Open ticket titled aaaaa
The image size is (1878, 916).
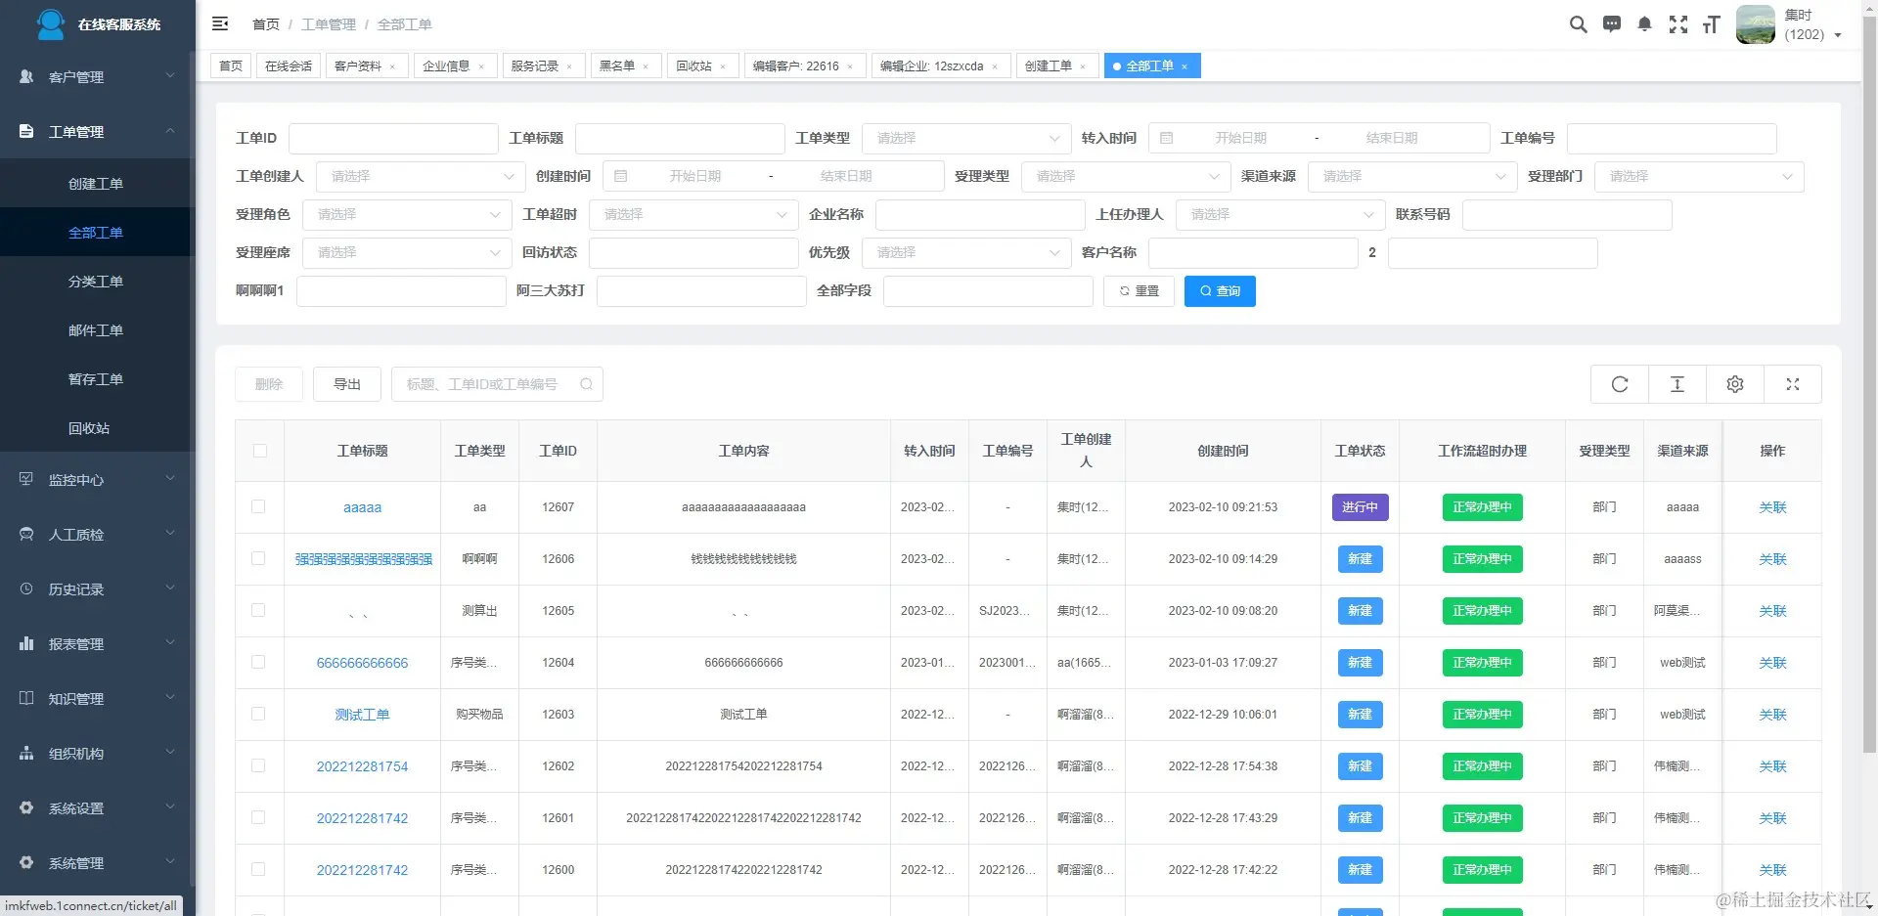point(362,507)
